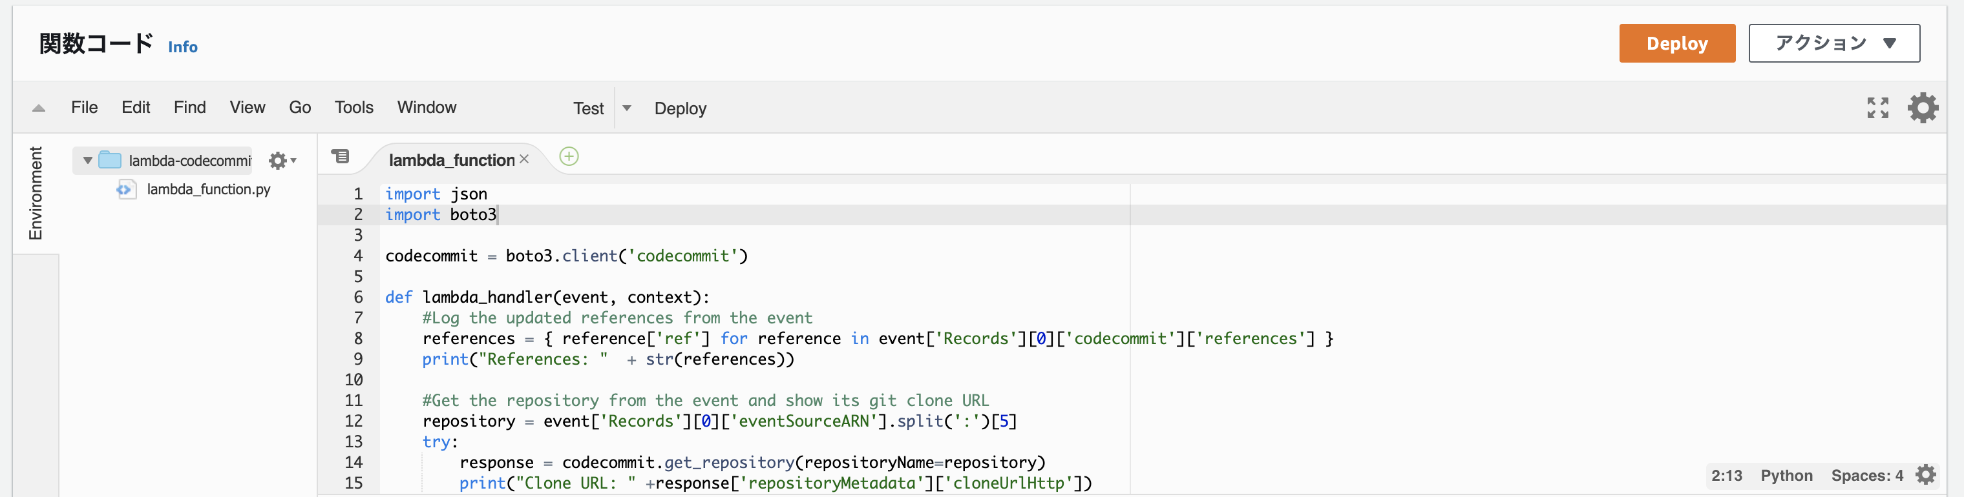Screen dimensions: 1964x497
Task: Place cursor after 'boto3' on line 2
Action: [497, 215]
